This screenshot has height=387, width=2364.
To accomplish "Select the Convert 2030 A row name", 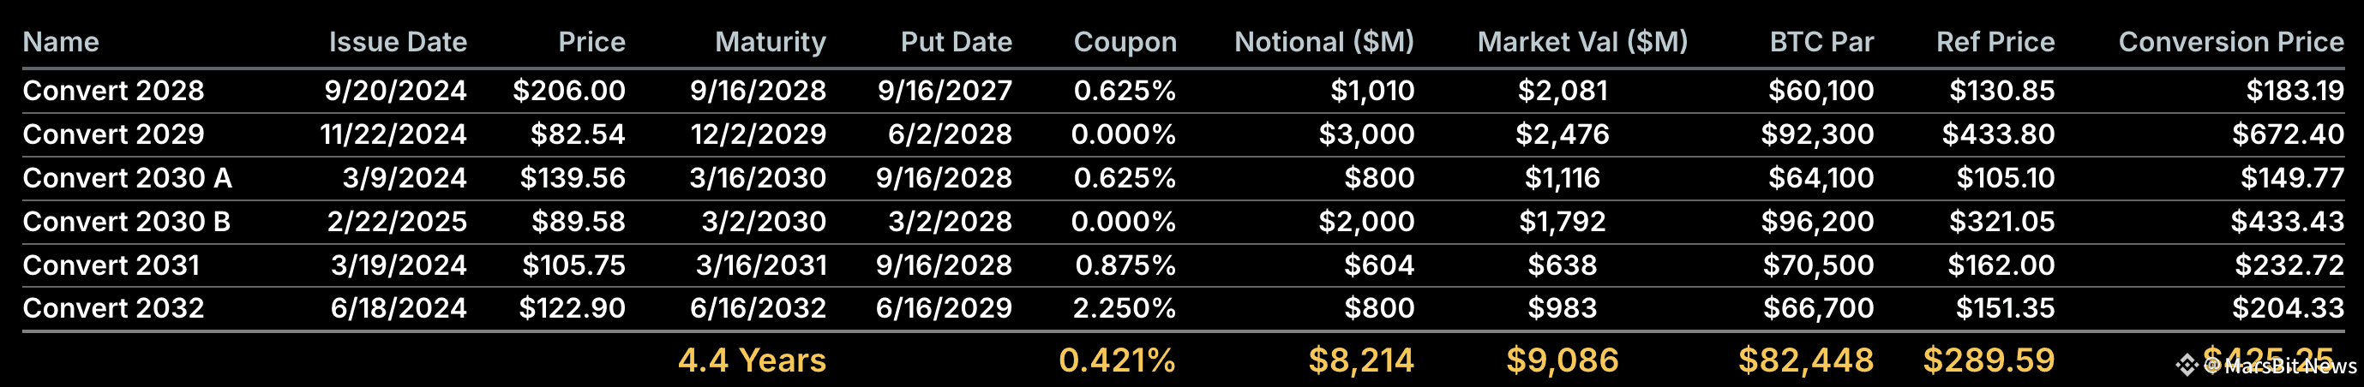I will click(127, 178).
